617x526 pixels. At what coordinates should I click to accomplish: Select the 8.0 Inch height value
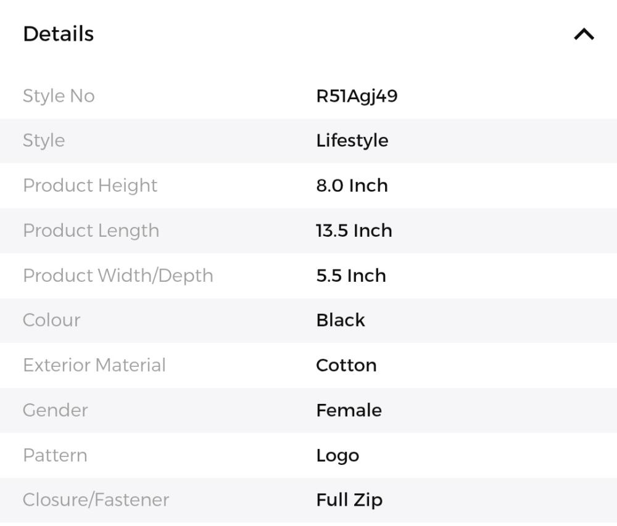(x=352, y=186)
